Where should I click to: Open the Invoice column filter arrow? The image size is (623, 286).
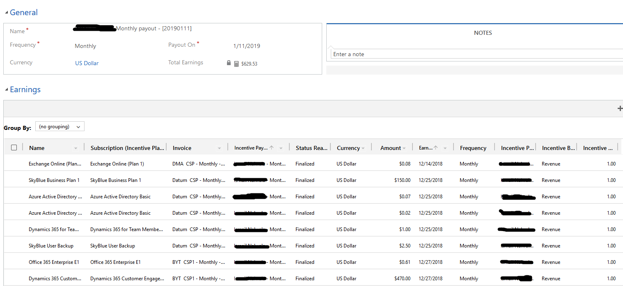[219, 148]
